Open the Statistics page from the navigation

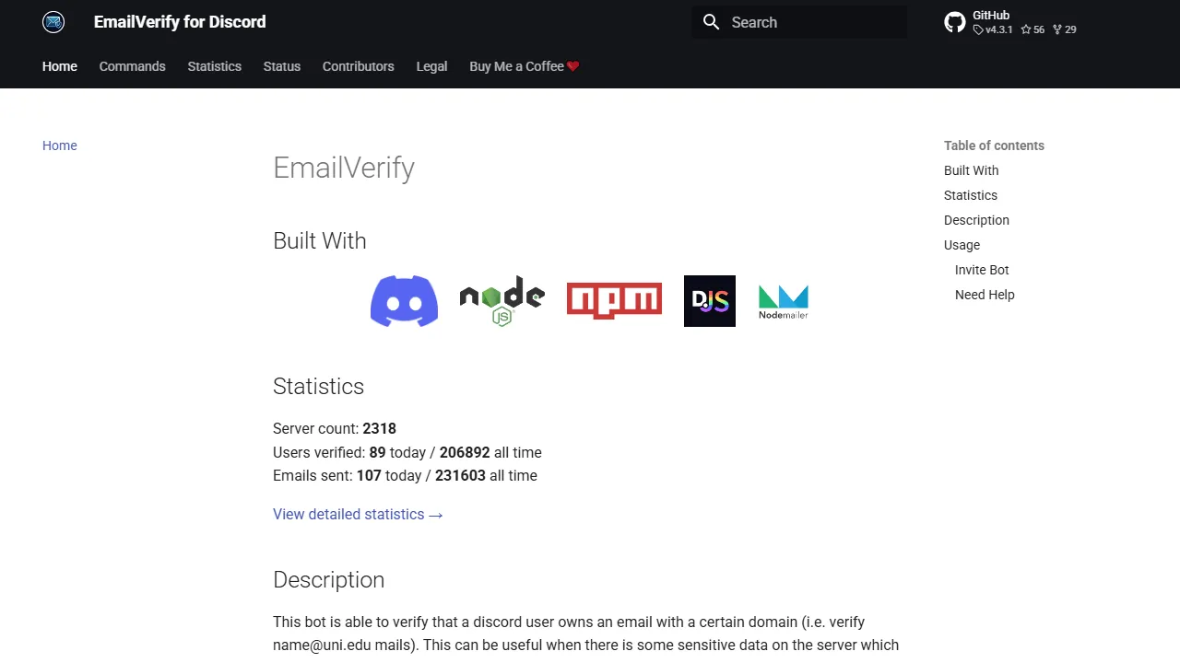click(x=214, y=66)
